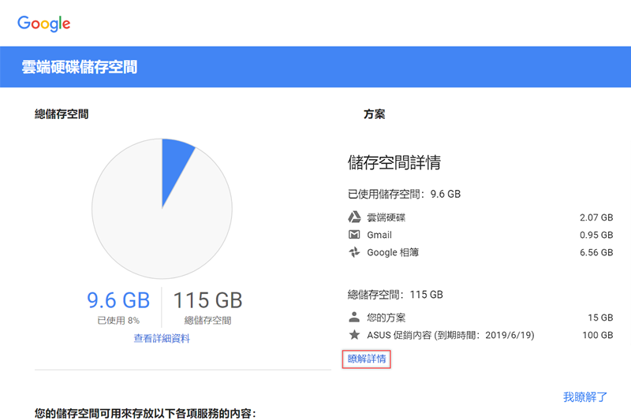Click the star icon beside ASUS promotion
This screenshot has width=631, height=420.
pyautogui.click(x=354, y=334)
